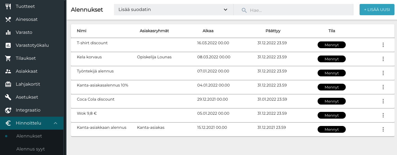Open Lahjakortit using the gift card icon
Viewport: 397px width, 155px height.
(x=8, y=84)
